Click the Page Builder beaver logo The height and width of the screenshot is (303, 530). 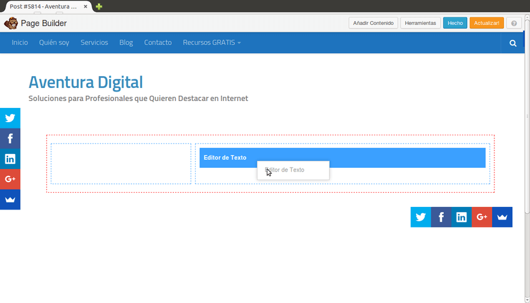click(11, 24)
